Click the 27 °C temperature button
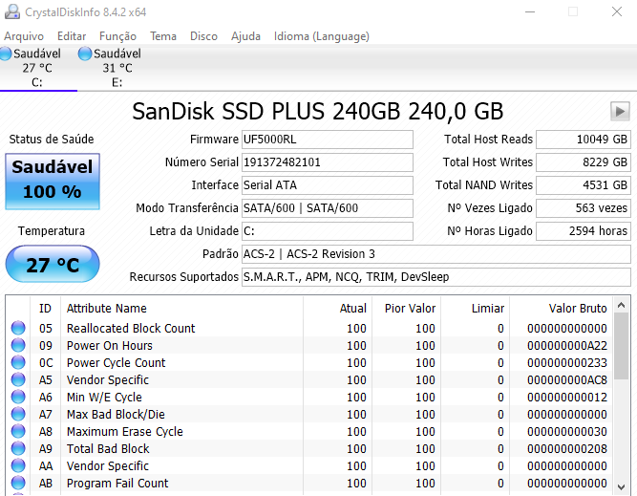Viewport: 637px width, 496px height. (x=53, y=264)
